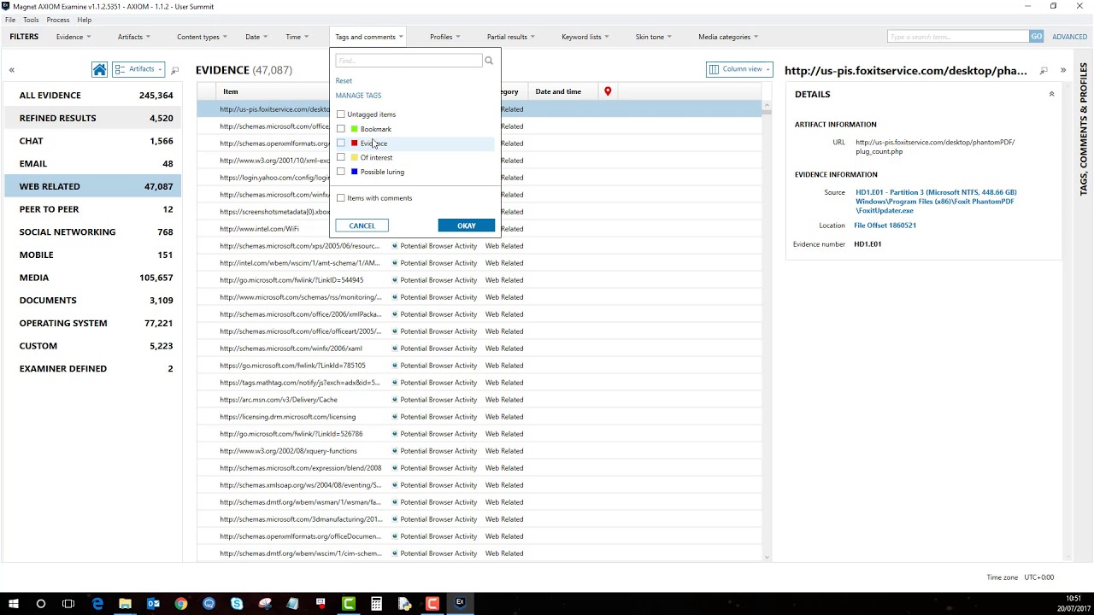The width and height of the screenshot is (1094, 615).
Task: Click the Find field in tags dropdown
Action: [409, 61]
